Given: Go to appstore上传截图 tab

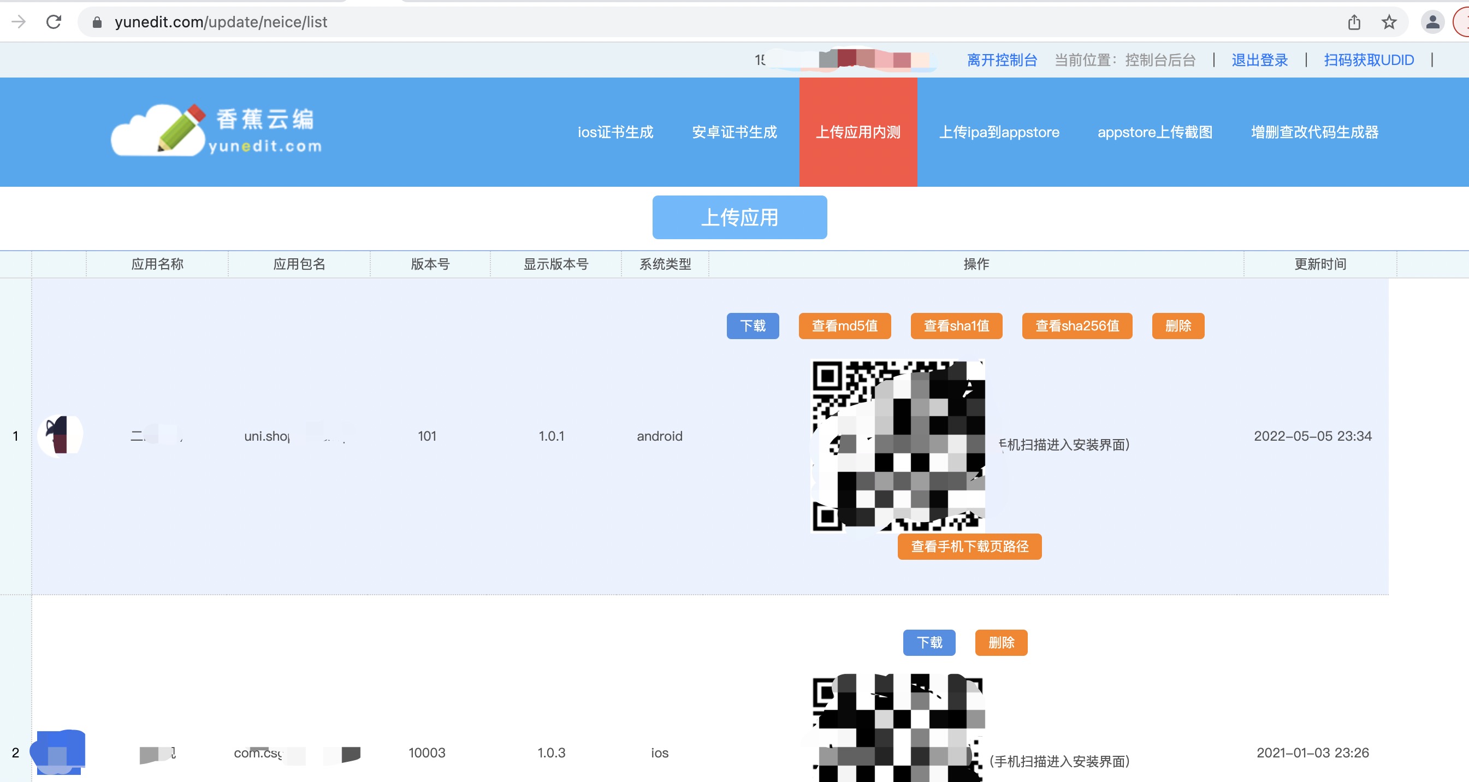Looking at the screenshot, I should pos(1155,132).
